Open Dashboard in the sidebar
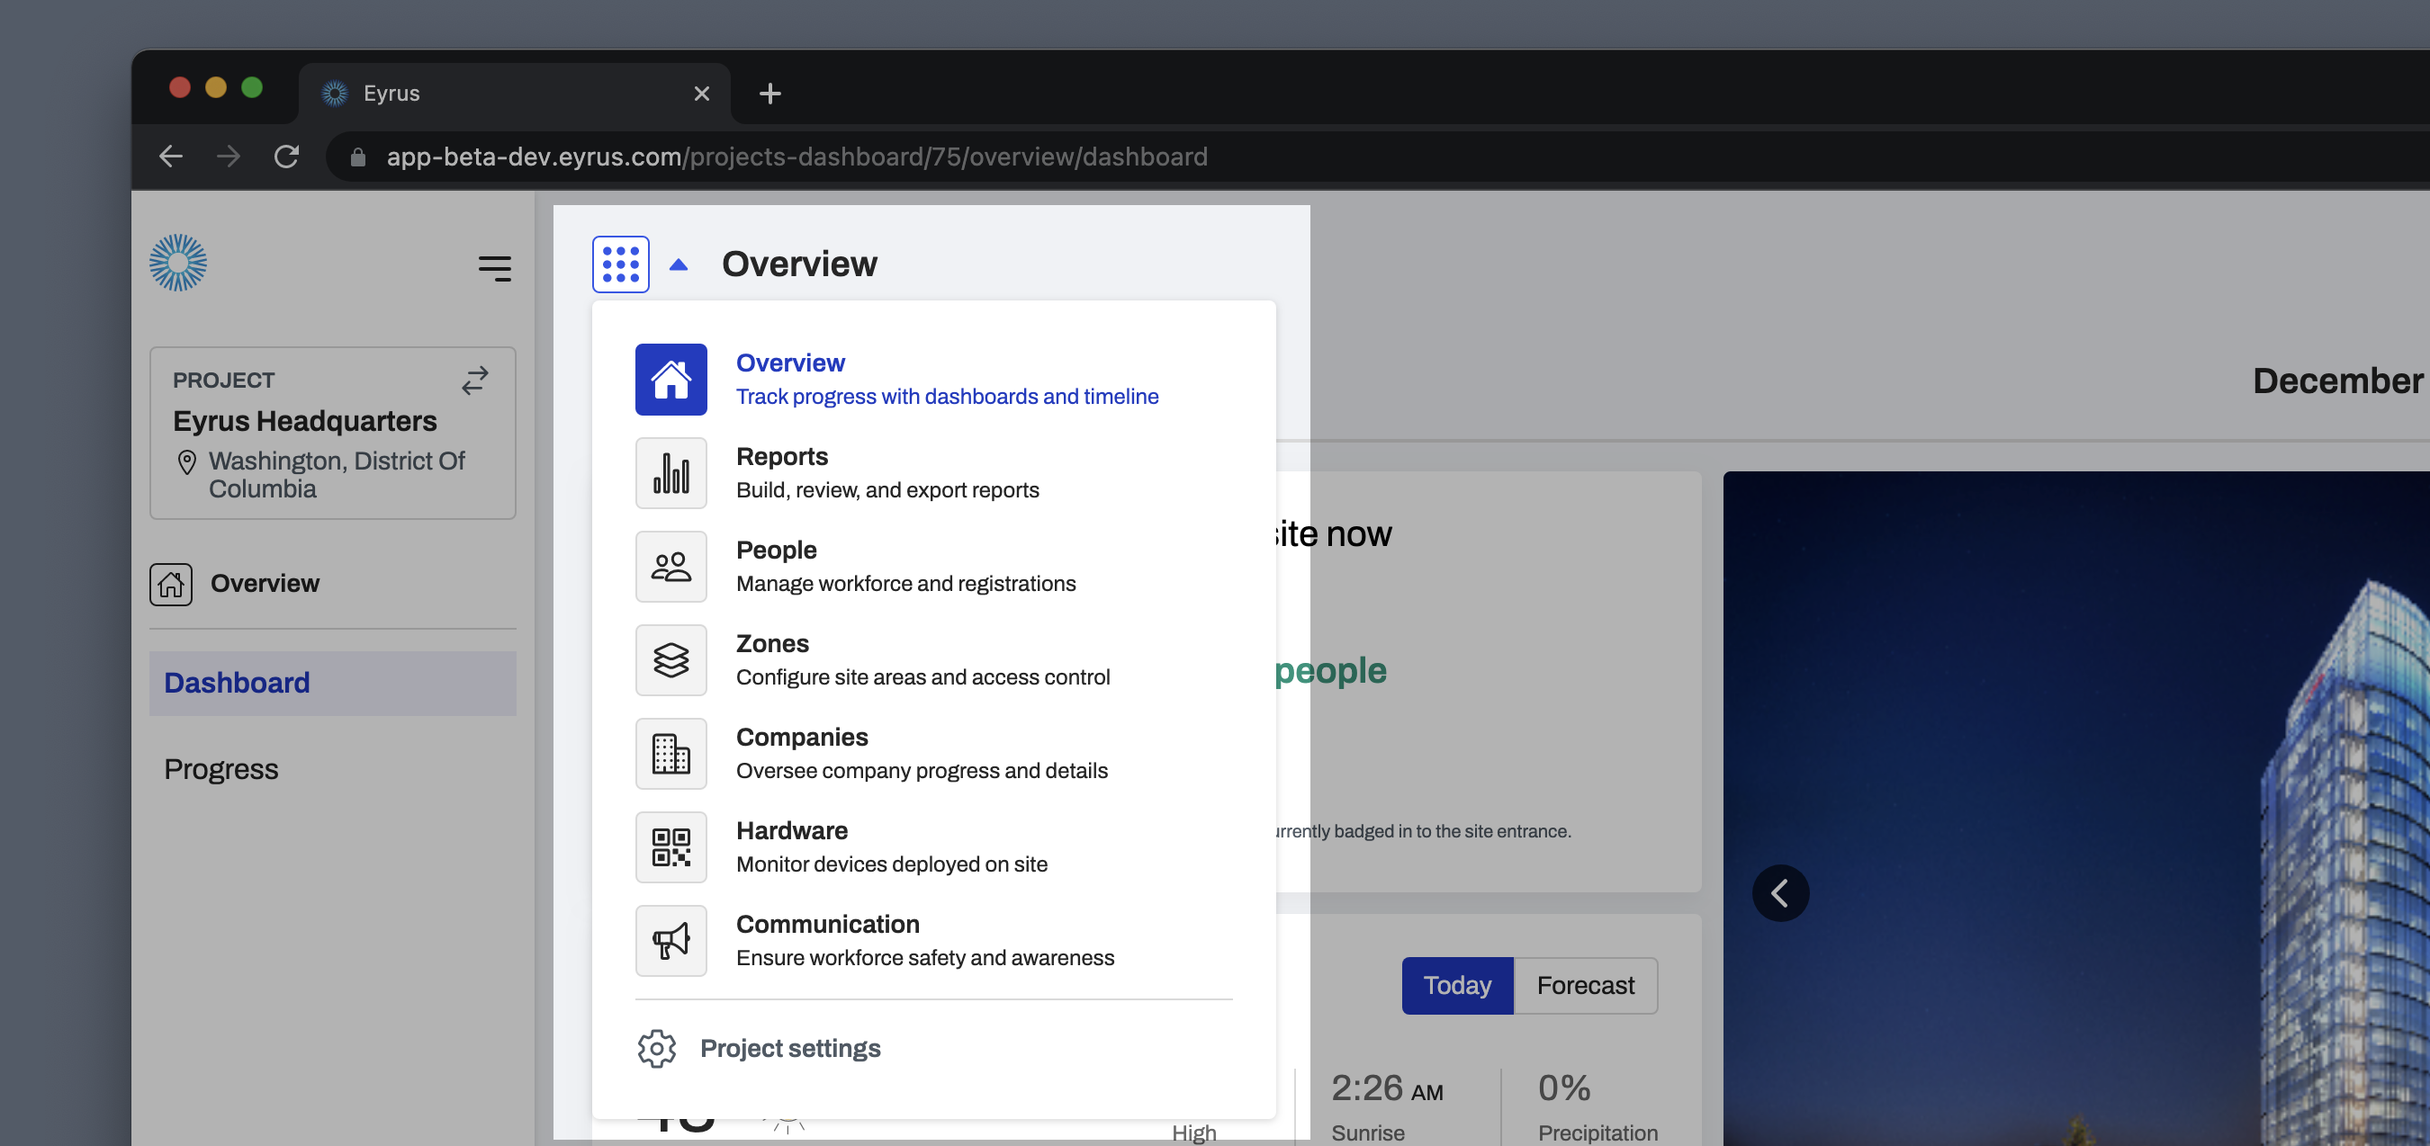This screenshot has height=1146, width=2430. click(x=332, y=683)
